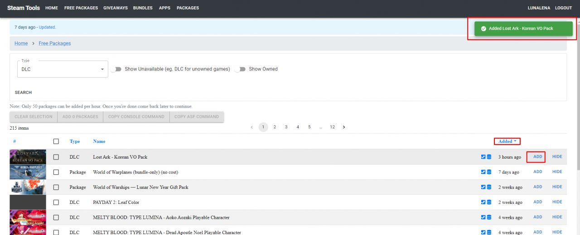Go to previous page with left chevron
This screenshot has height=235, width=580.
[x=252, y=127]
